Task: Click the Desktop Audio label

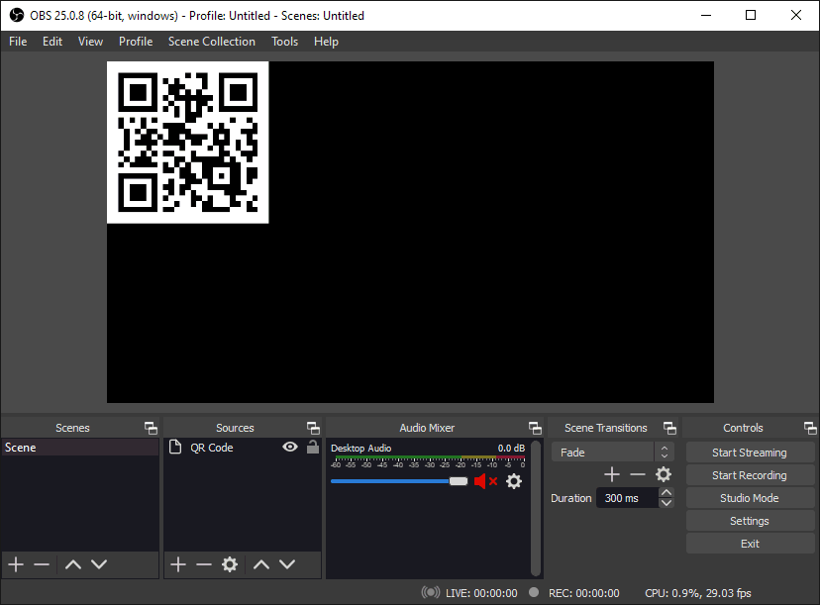Action: (360, 449)
